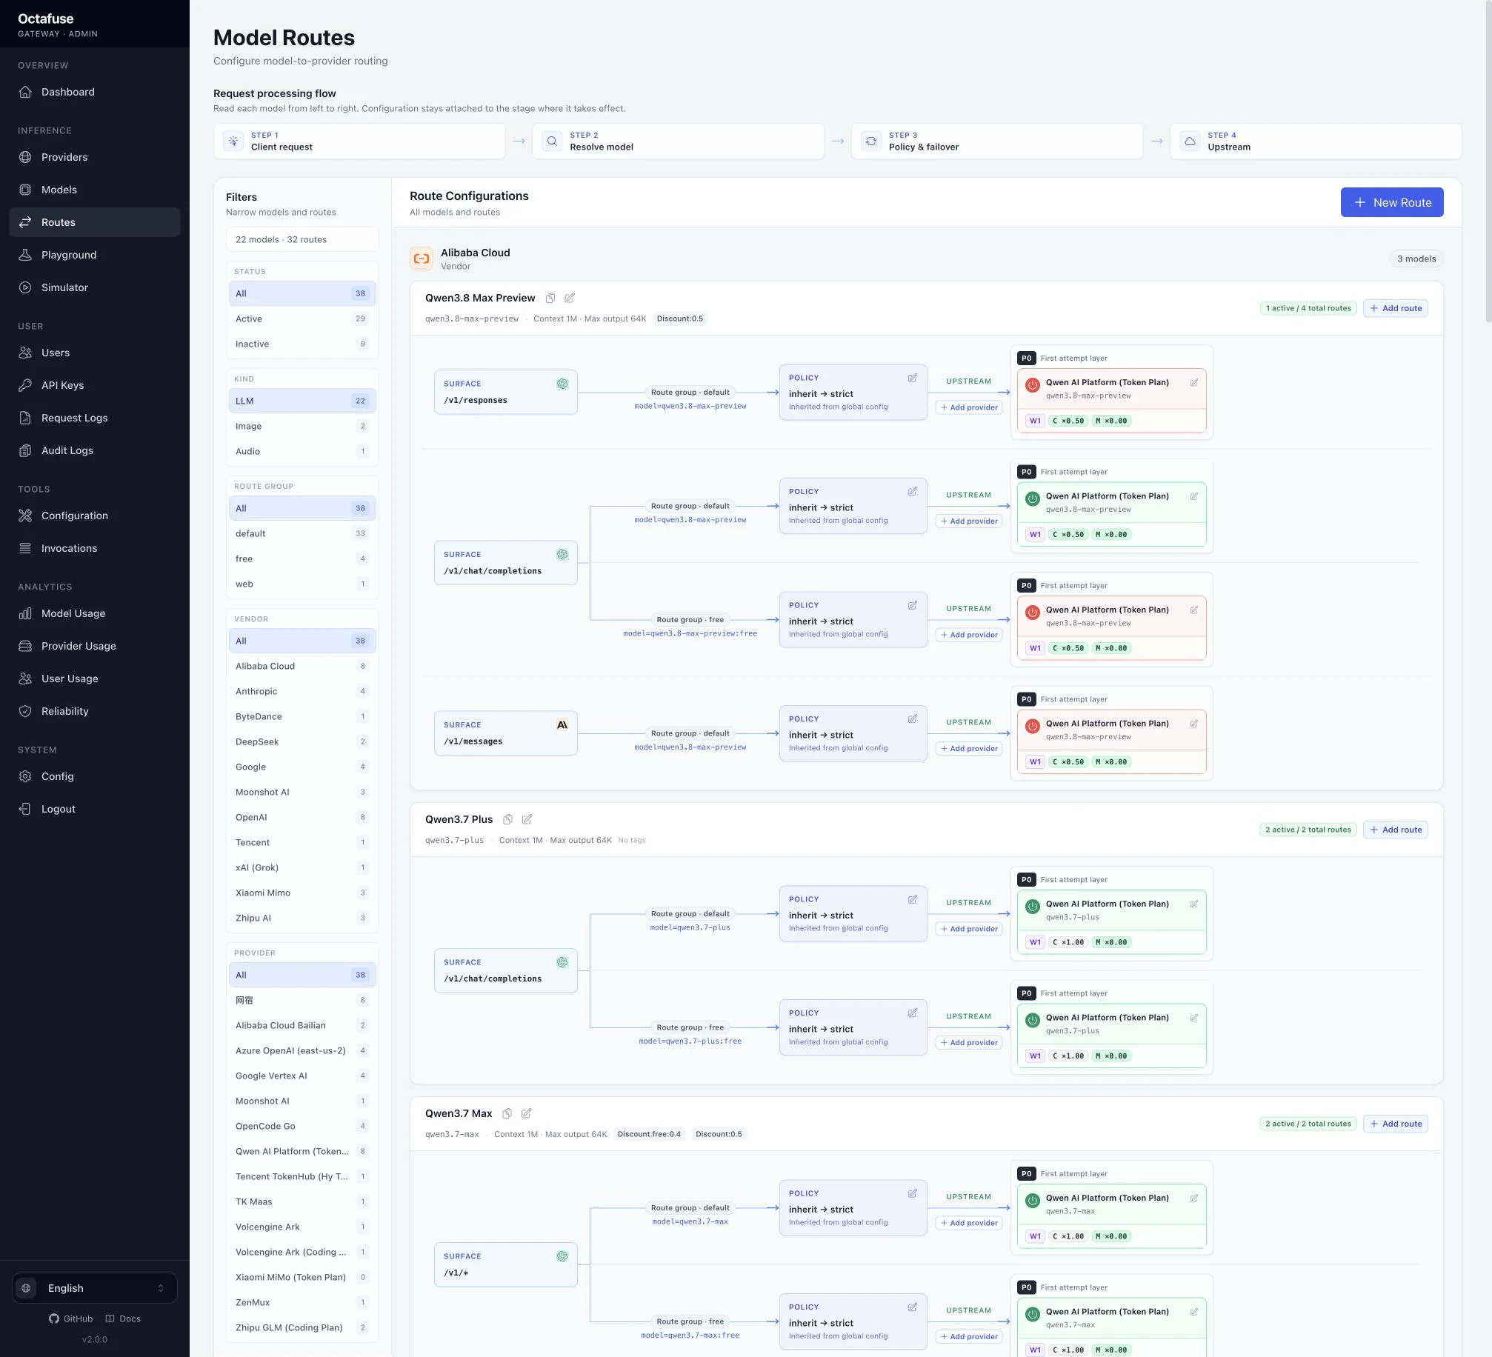Filter vendor by OpenAI

click(x=302, y=817)
